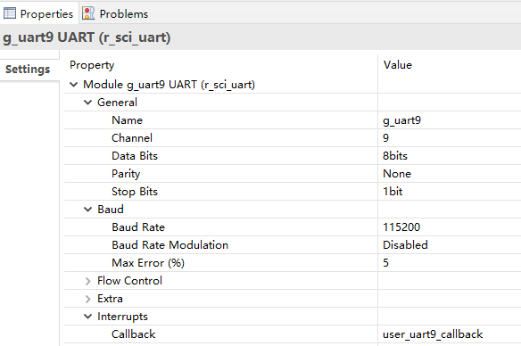Edit the Max Error value 5

(385, 263)
